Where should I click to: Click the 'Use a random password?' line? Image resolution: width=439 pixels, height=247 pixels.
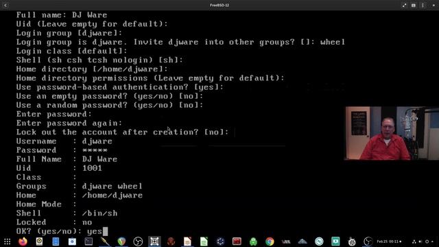[110, 105]
